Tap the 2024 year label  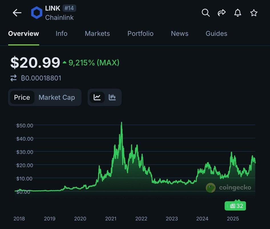[x=202, y=219]
